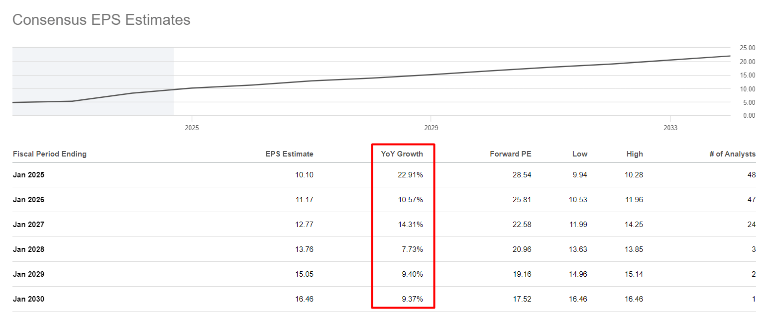Click the Fiscal Period Ending column header

(50, 154)
